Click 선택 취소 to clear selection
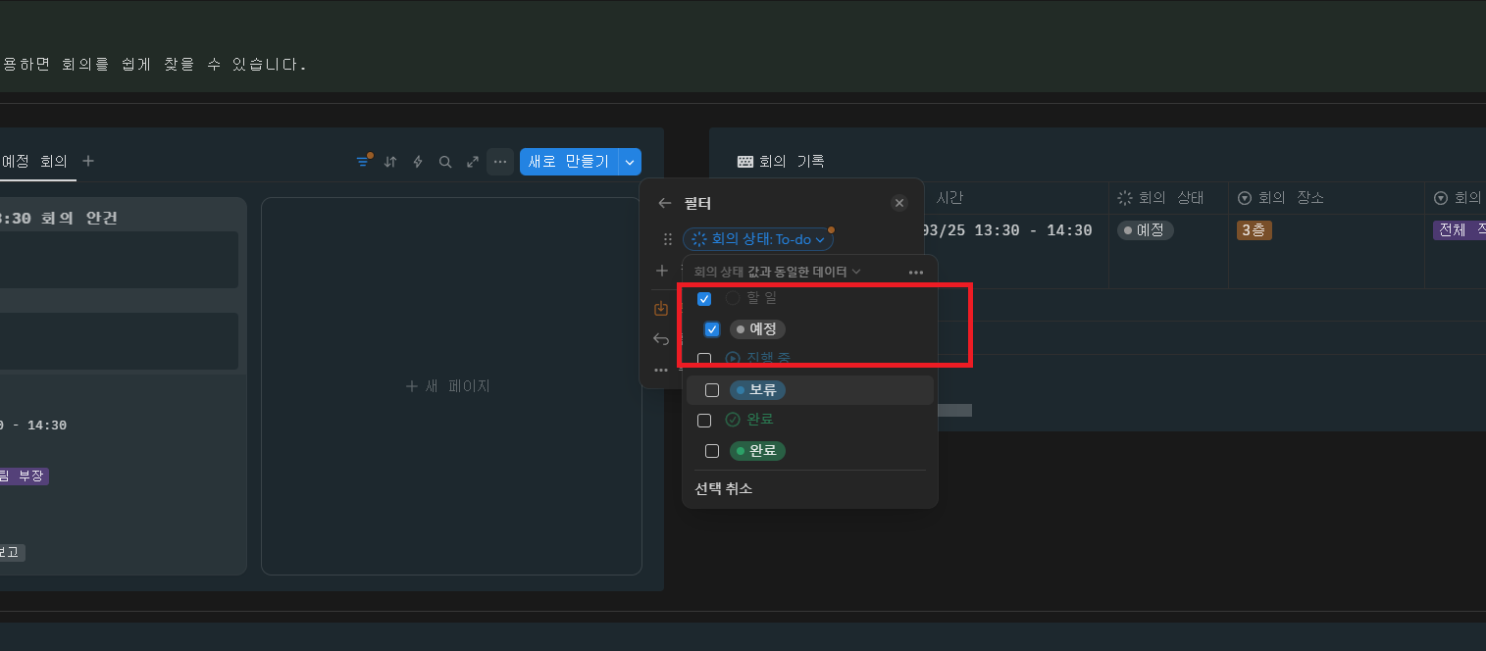 [x=724, y=488]
